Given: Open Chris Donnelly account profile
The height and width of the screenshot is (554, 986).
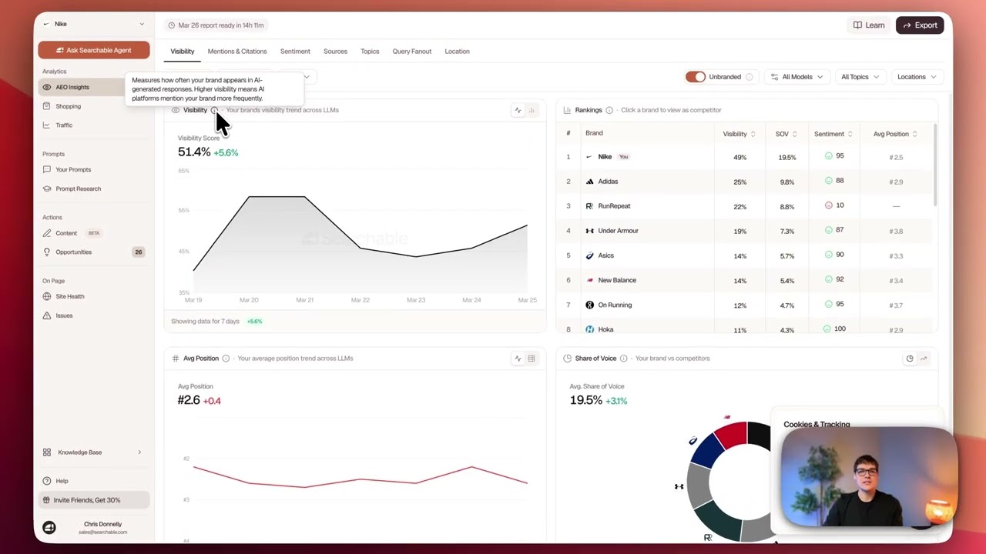Looking at the screenshot, I should (x=94, y=527).
